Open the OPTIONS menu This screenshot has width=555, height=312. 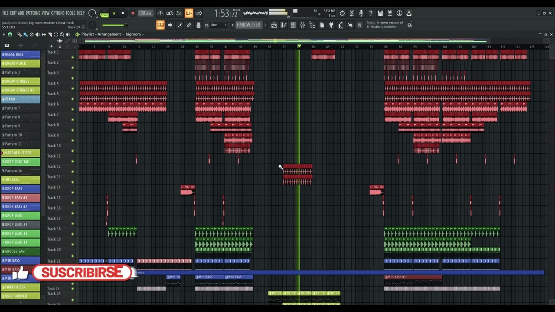(x=58, y=13)
